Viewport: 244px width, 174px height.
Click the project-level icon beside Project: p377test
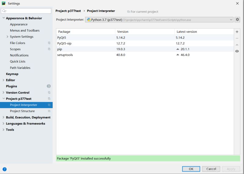click(49, 99)
